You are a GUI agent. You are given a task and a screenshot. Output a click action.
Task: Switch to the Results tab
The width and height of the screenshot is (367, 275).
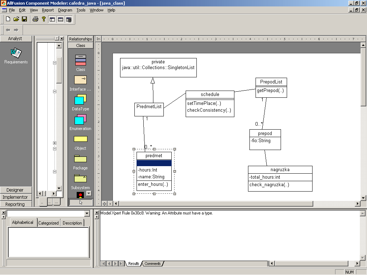134,264
